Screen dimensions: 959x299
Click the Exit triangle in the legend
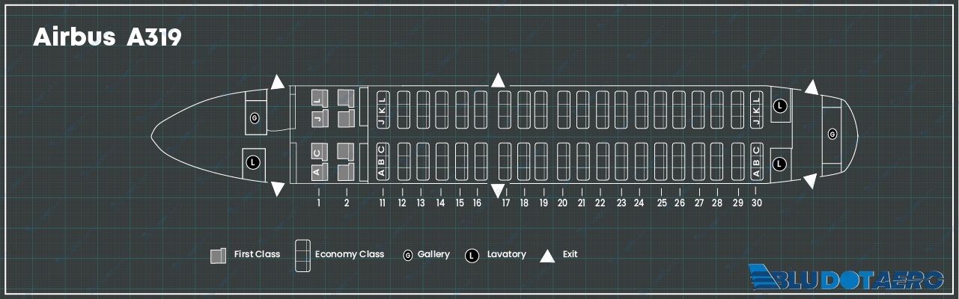point(547,256)
